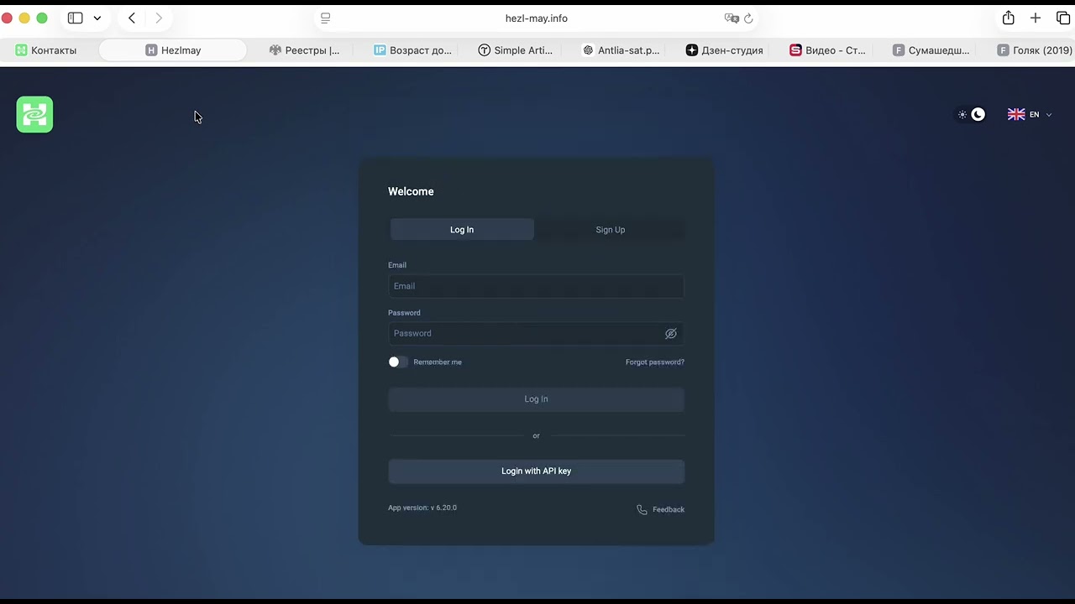The height and width of the screenshot is (604, 1075).
Task: Reload the page with the refresh icon
Action: 748,18
